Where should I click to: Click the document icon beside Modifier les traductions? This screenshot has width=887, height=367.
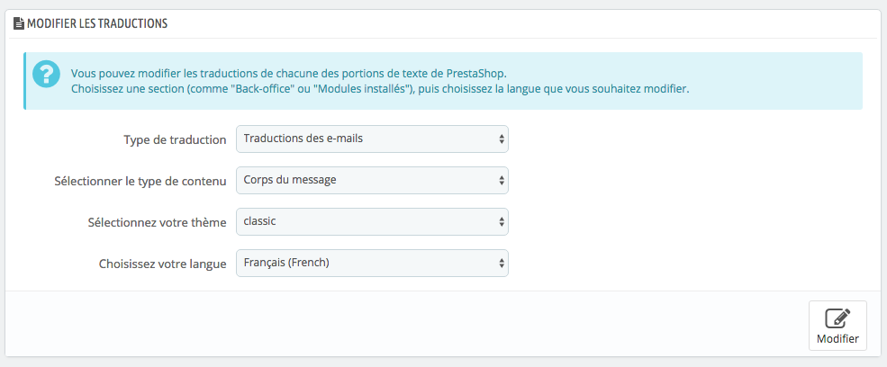pyautogui.click(x=19, y=23)
